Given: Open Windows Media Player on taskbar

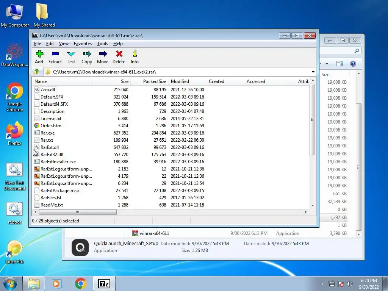Looking at the screenshot, I should click(57, 283).
